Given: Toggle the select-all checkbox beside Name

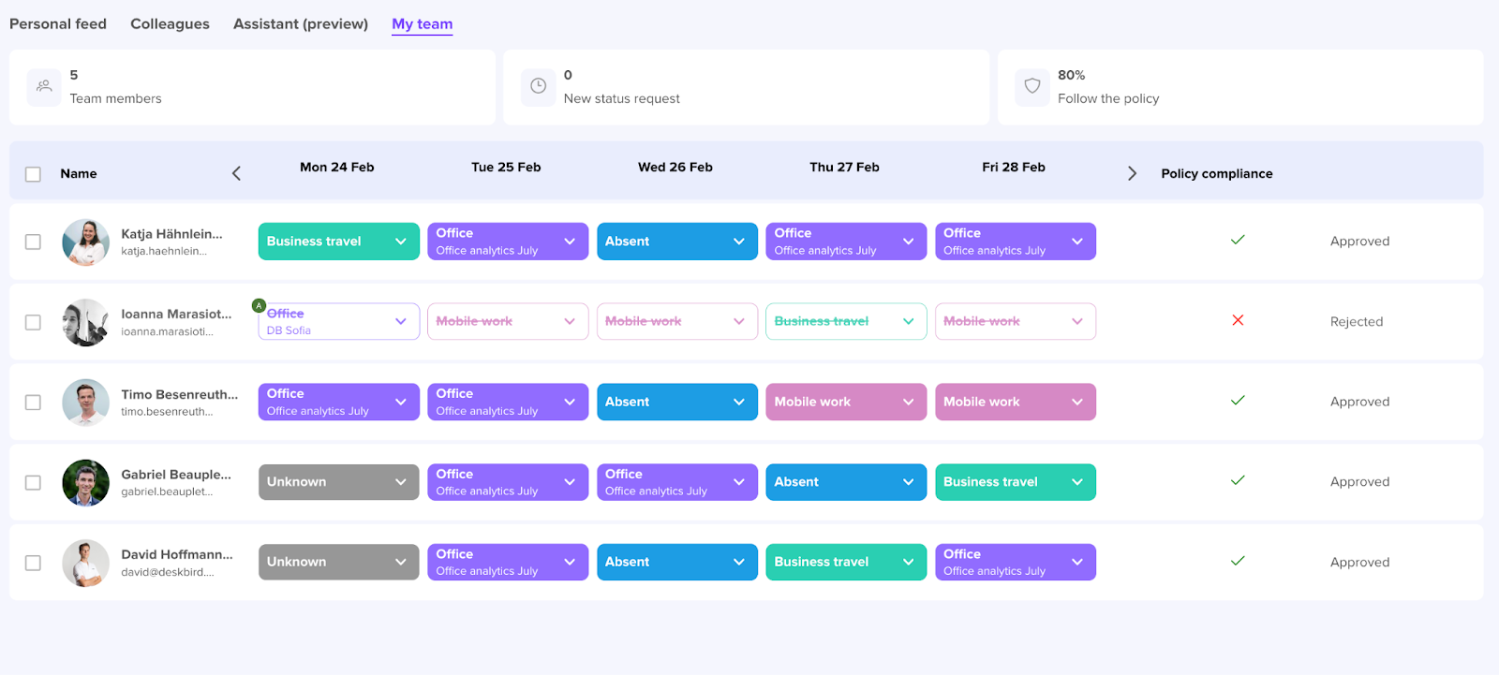Looking at the screenshot, I should [33, 174].
